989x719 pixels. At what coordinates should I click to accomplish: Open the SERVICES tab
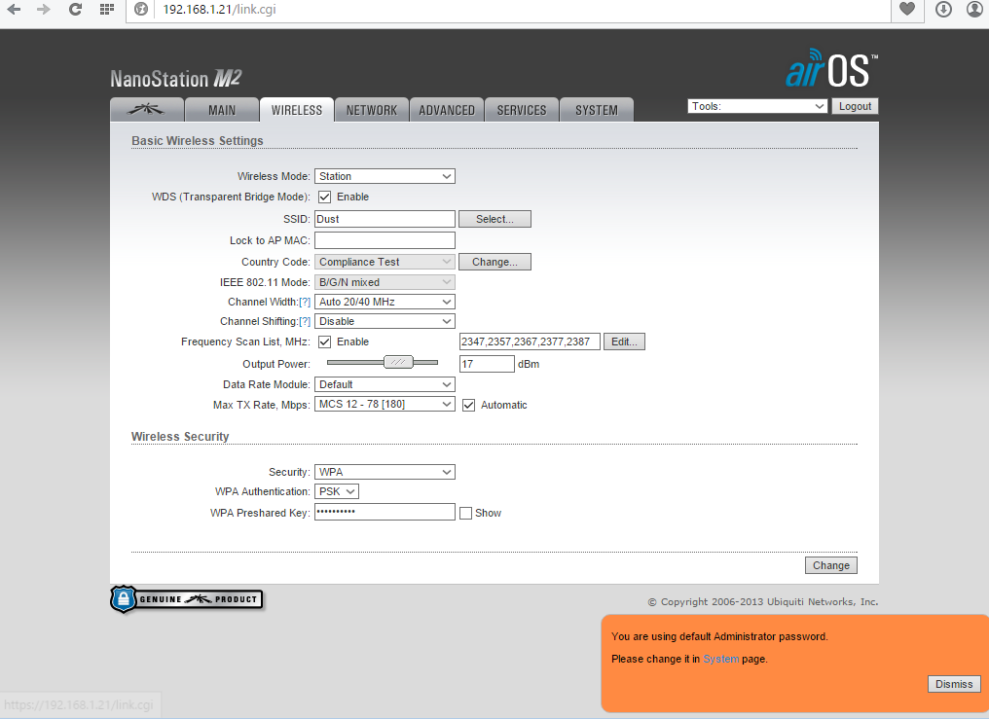click(522, 110)
